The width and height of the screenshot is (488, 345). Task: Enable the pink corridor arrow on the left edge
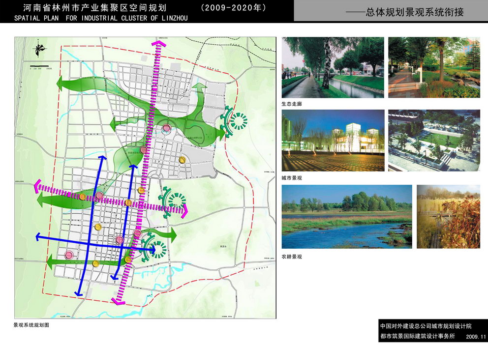click(37, 186)
